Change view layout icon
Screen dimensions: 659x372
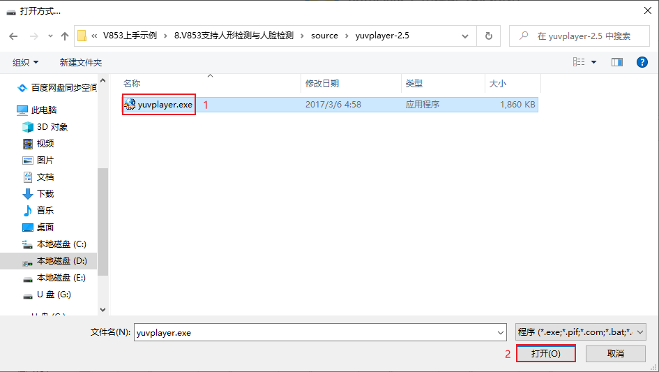pos(579,62)
